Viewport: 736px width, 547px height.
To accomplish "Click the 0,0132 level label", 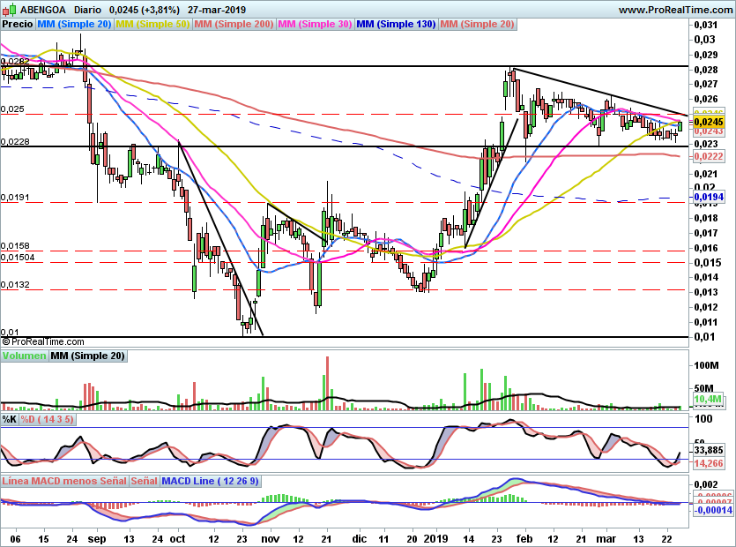I will [15, 284].
